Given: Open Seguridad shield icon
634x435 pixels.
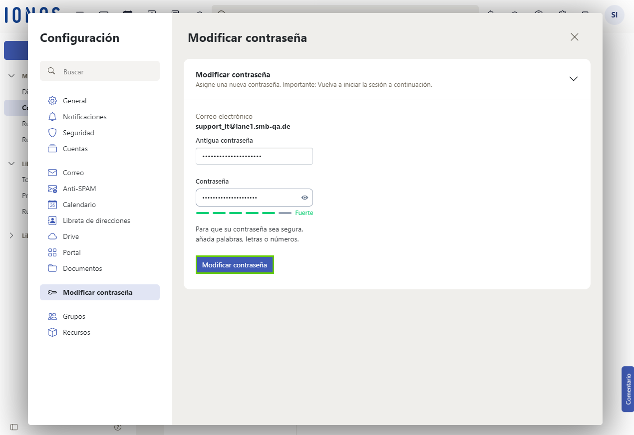Looking at the screenshot, I should coord(52,133).
